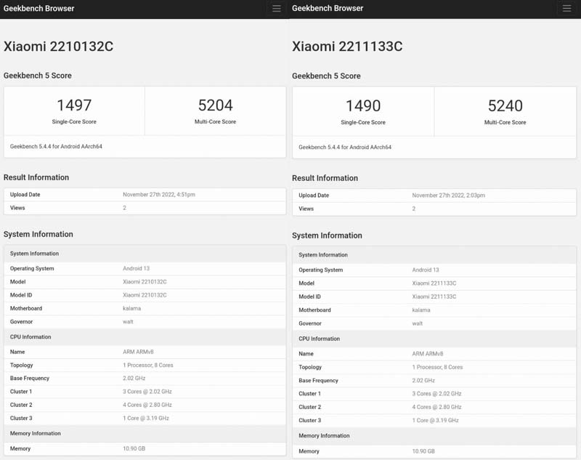Click the 2210132C Model ID value
This screenshot has height=460, width=581.
click(x=145, y=295)
